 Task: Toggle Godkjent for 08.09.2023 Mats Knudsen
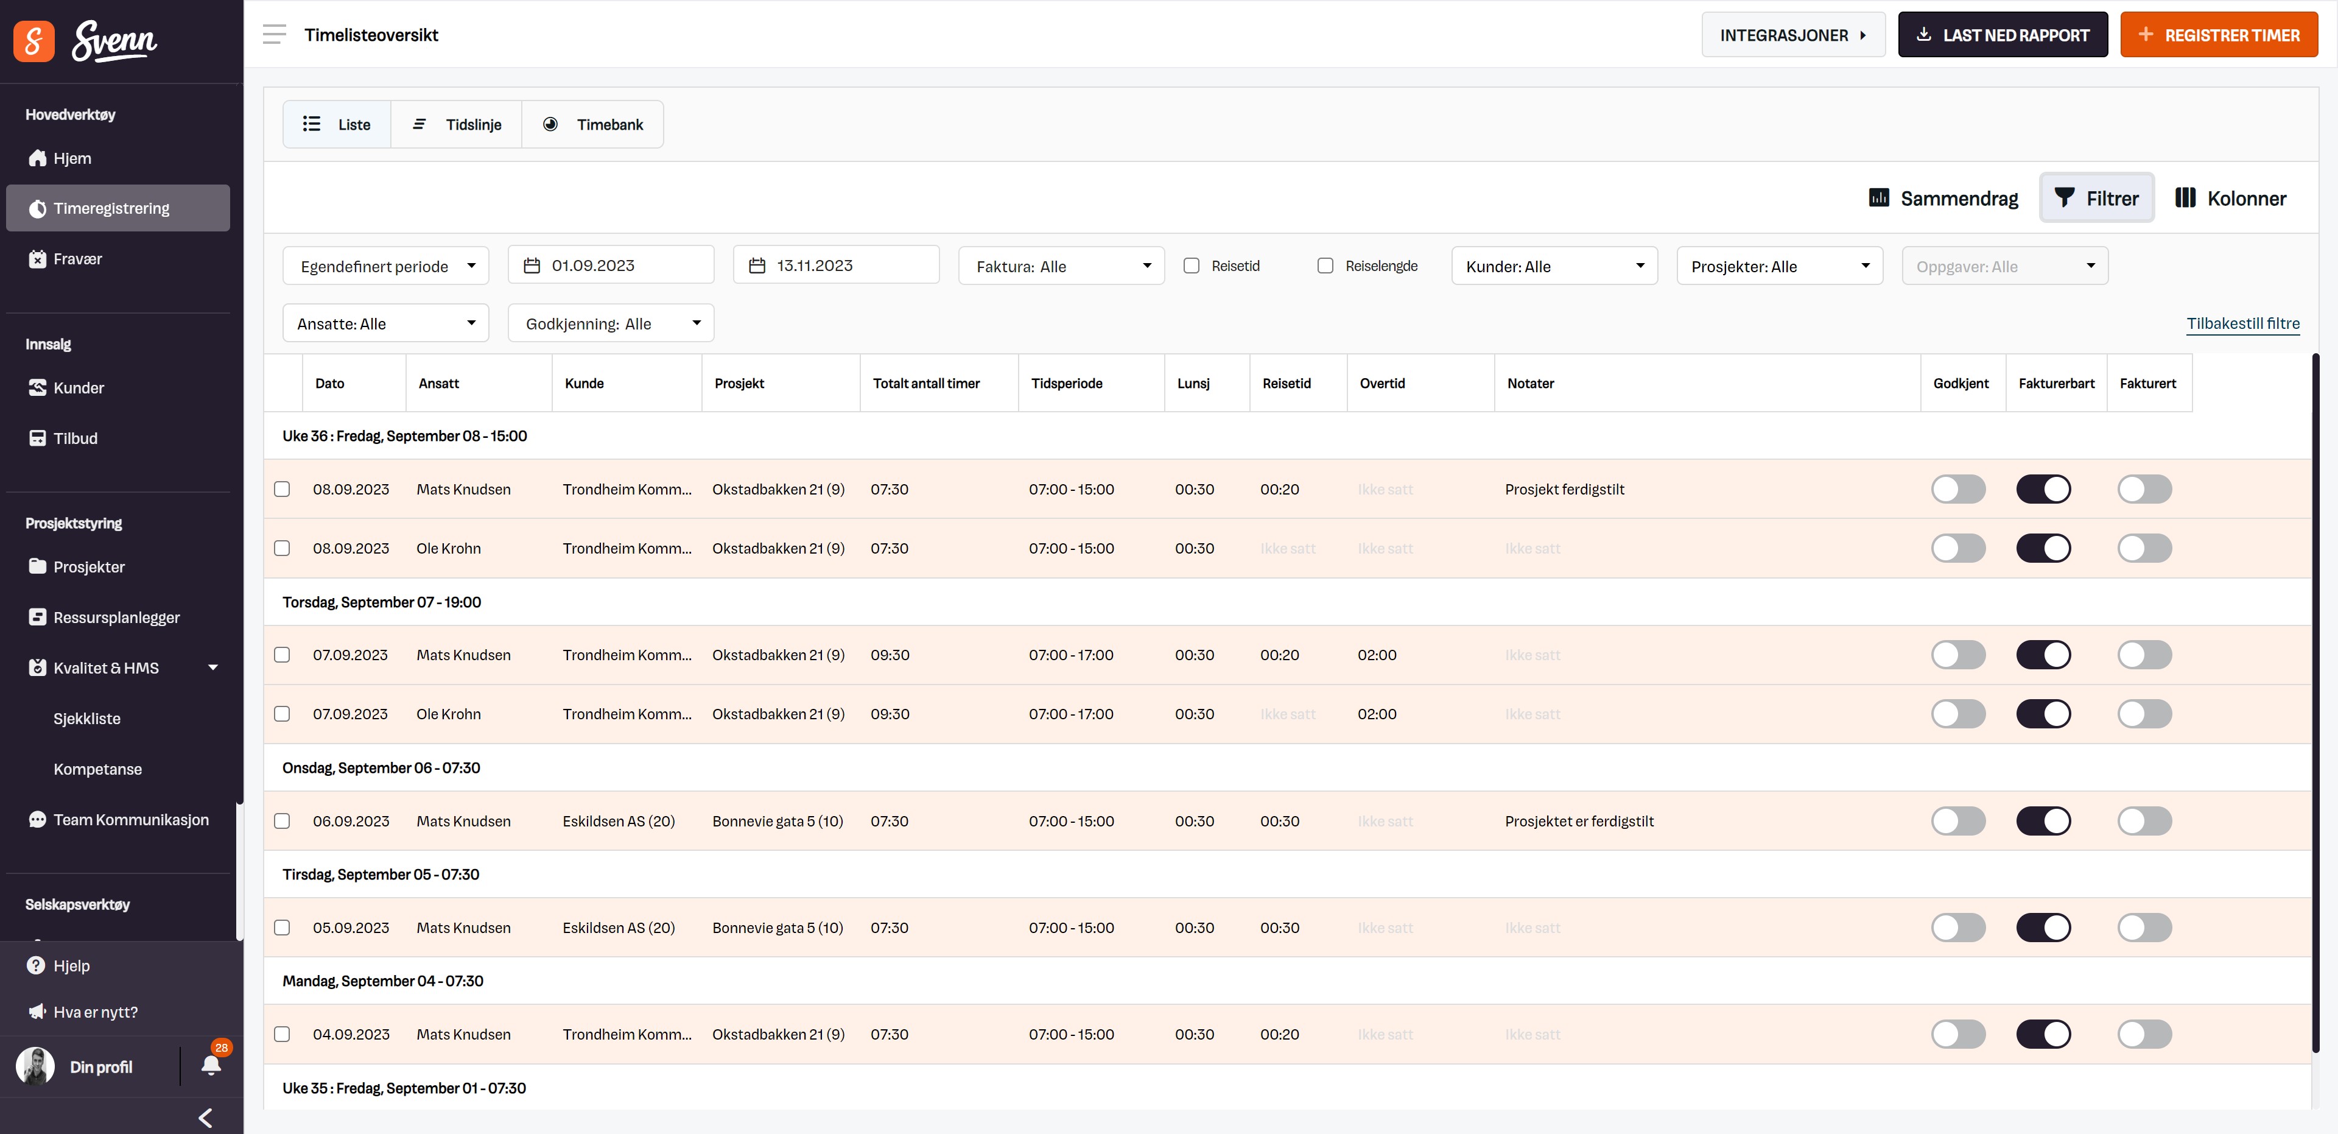click(x=1957, y=488)
